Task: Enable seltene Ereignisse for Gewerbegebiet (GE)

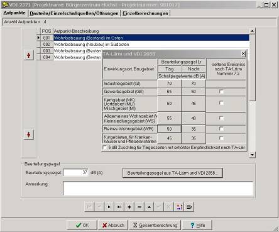Action: (x=221, y=91)
